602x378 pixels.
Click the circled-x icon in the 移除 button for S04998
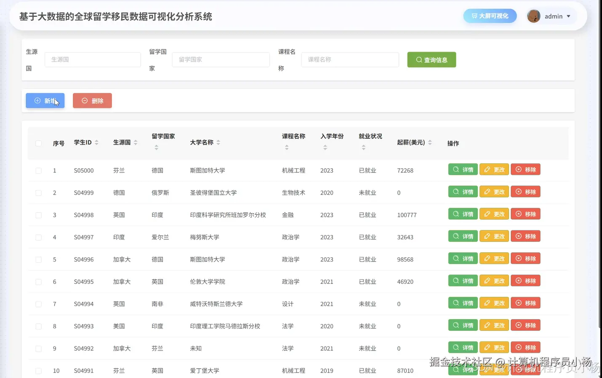click(x=517, y=214)
